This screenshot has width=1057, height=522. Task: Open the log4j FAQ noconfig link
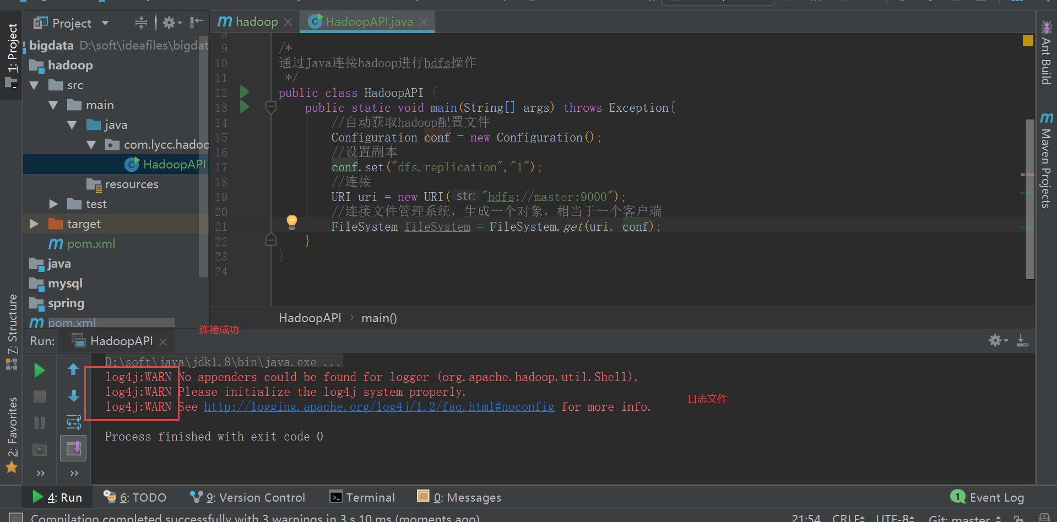[379, 407]
